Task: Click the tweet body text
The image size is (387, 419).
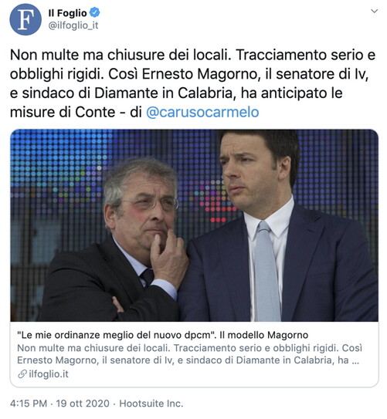Action: [192, 83]
